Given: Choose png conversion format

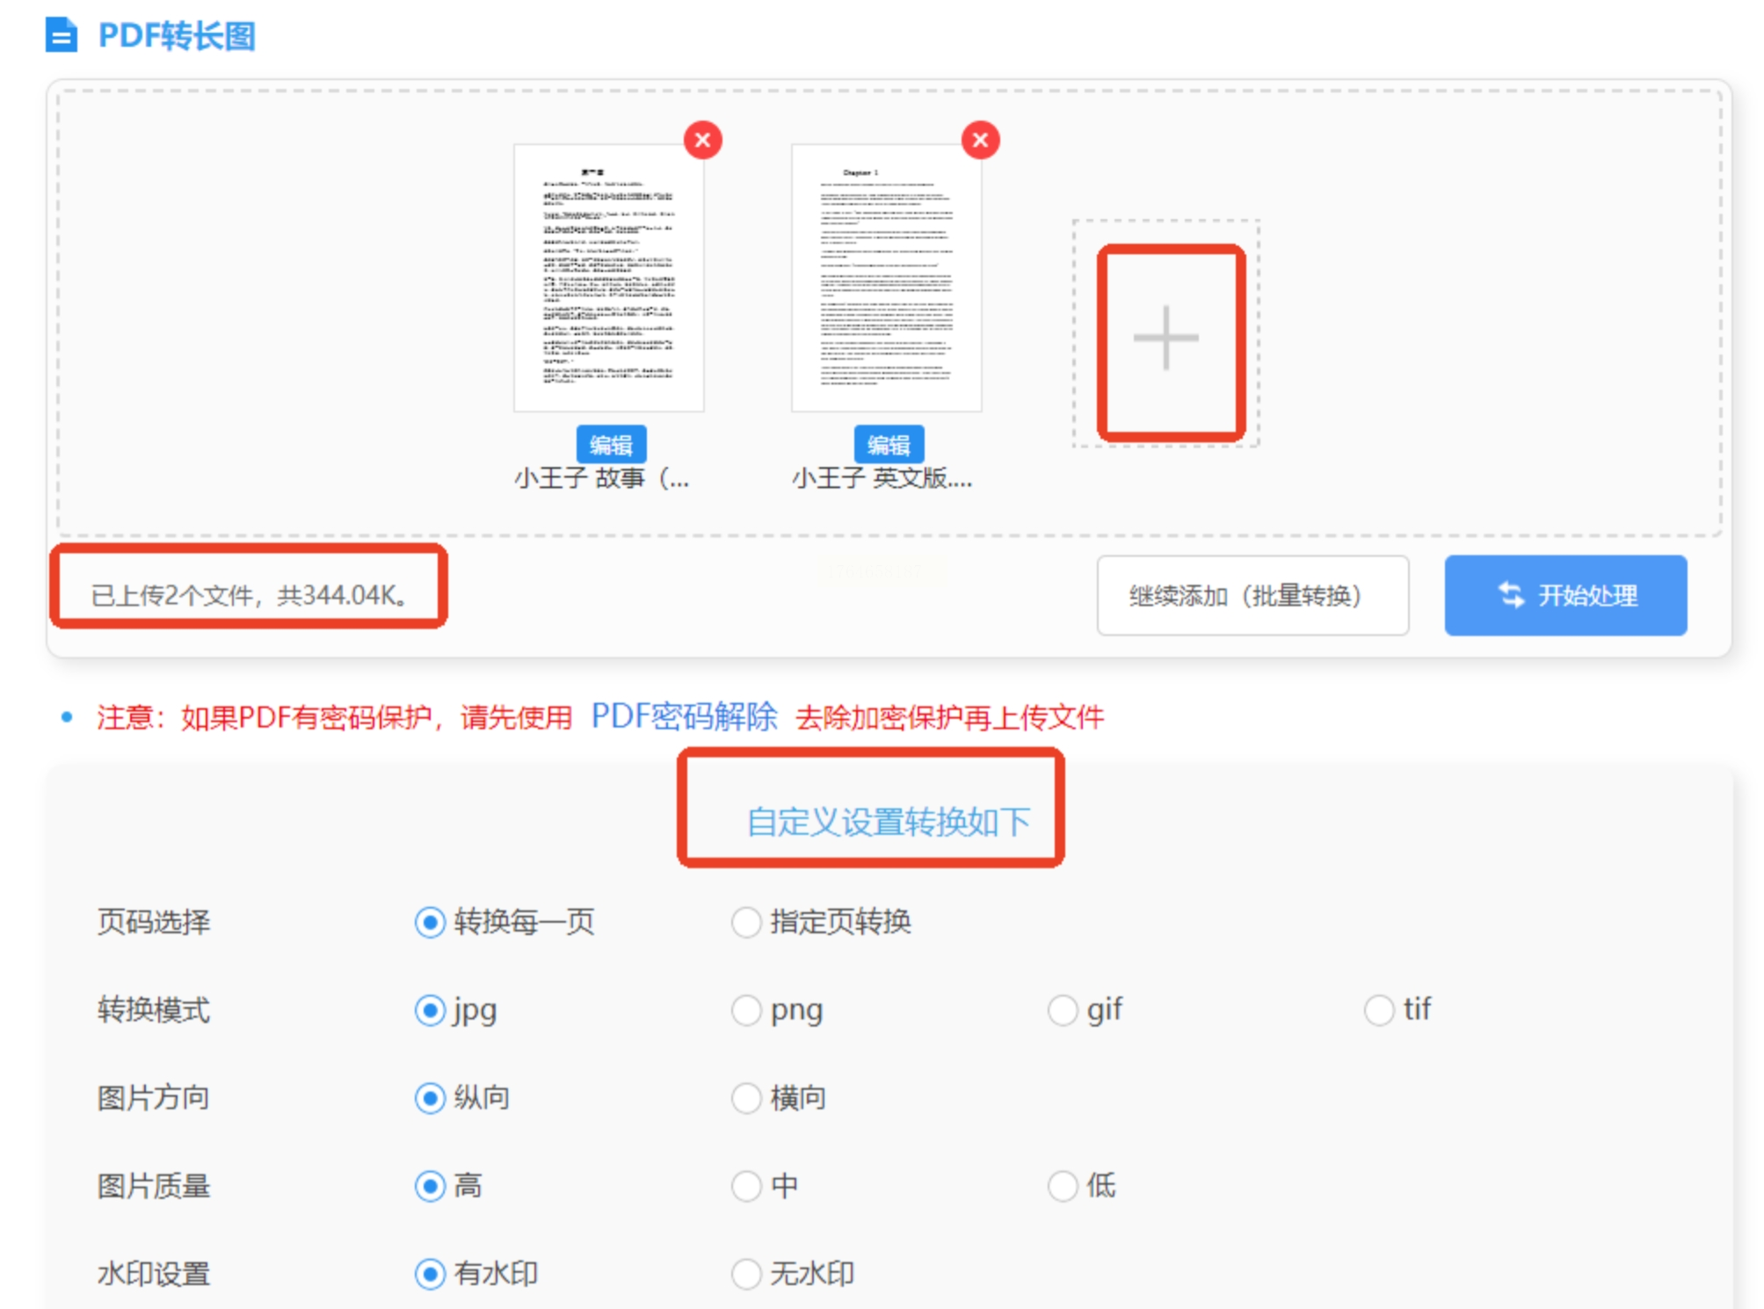Looking at the screenshot, I should 746,1010.
